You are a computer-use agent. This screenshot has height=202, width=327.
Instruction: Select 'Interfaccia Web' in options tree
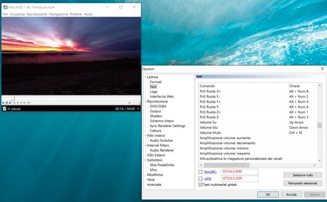161,96
